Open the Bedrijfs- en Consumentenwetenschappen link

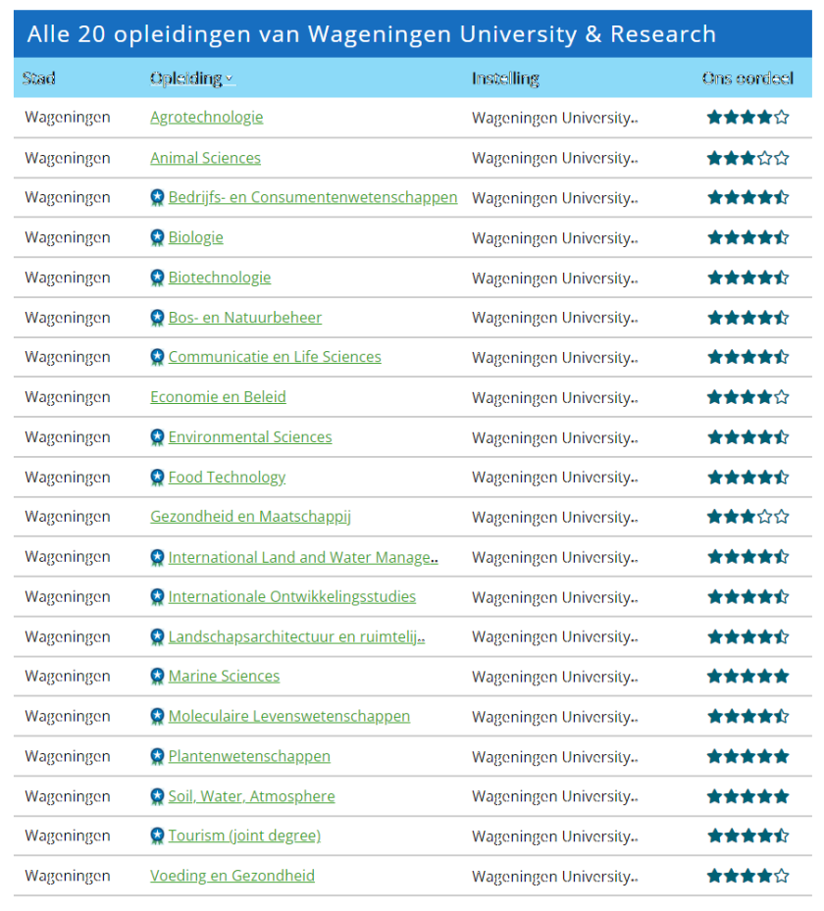[x=313, y=197]
